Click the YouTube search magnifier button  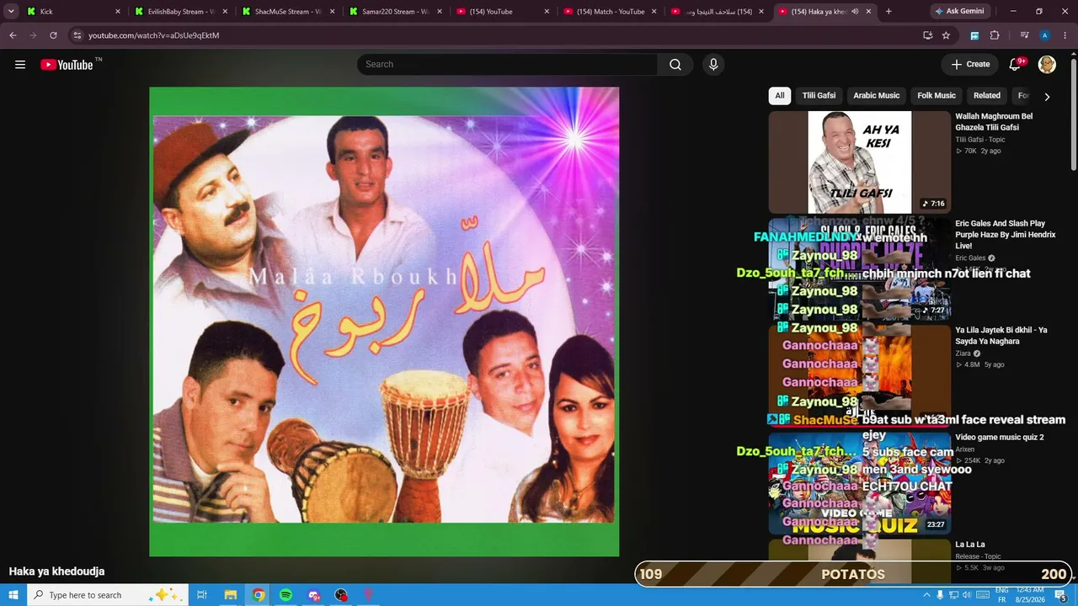click(675, 65)
